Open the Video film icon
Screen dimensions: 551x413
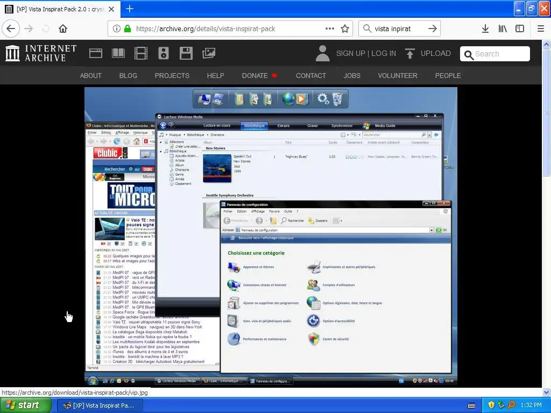pos(141,53)
